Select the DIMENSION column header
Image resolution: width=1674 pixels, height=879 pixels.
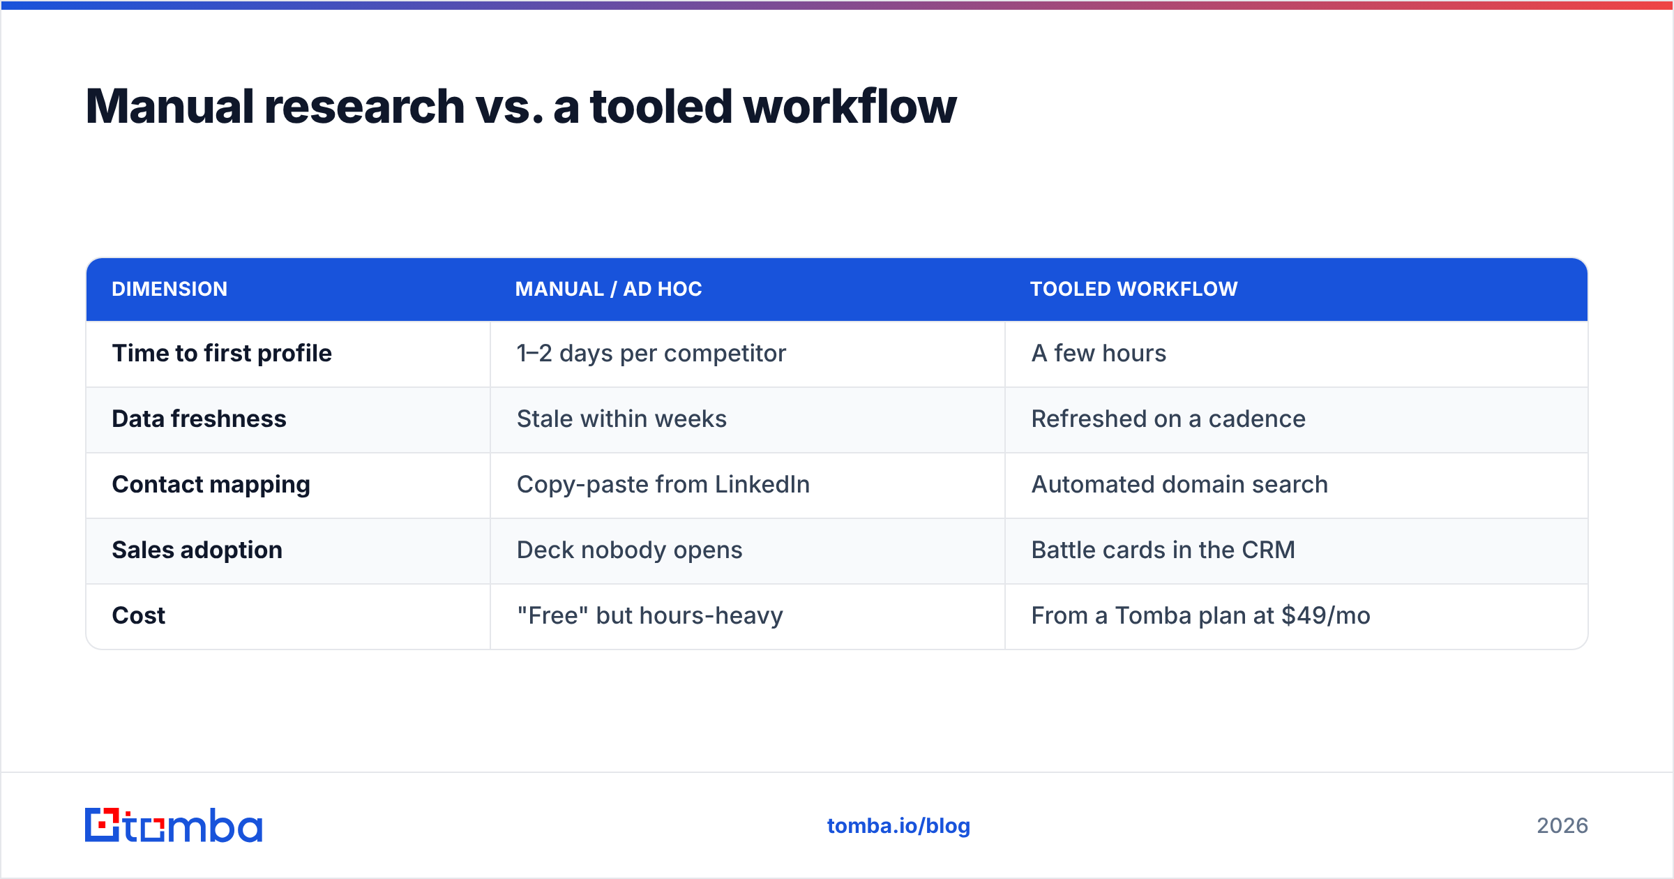pos(288,289)
